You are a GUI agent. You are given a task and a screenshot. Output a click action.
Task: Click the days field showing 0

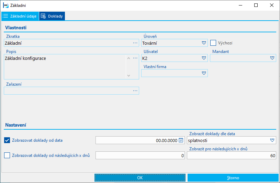pyautogui.click(x=140, y=155)
